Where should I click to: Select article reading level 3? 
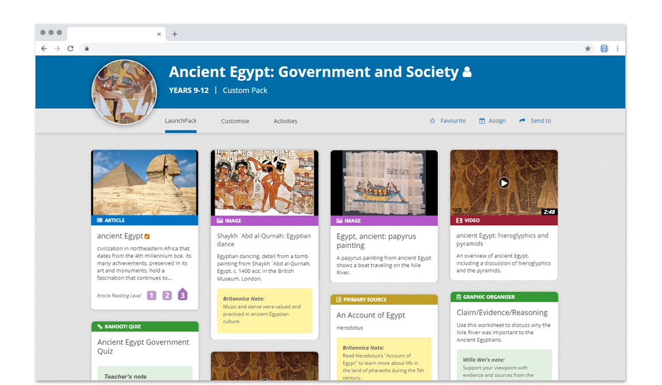[183, 294]
